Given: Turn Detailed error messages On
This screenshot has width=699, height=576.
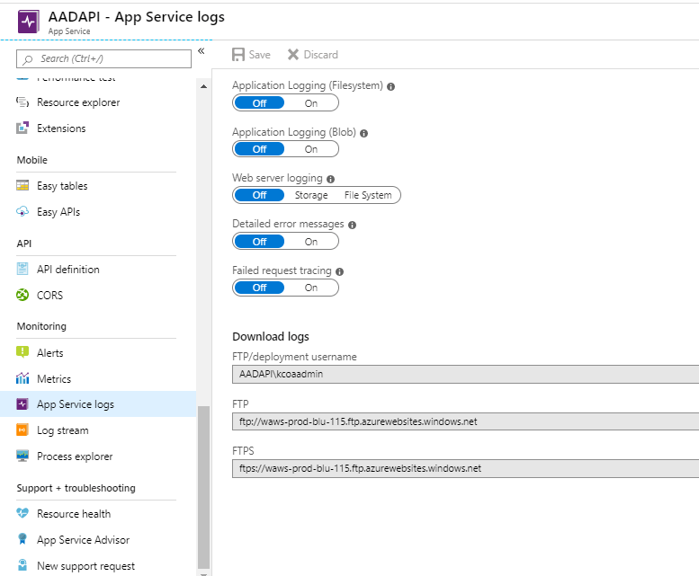Looking at the screenshot, I should click(311, 242).
